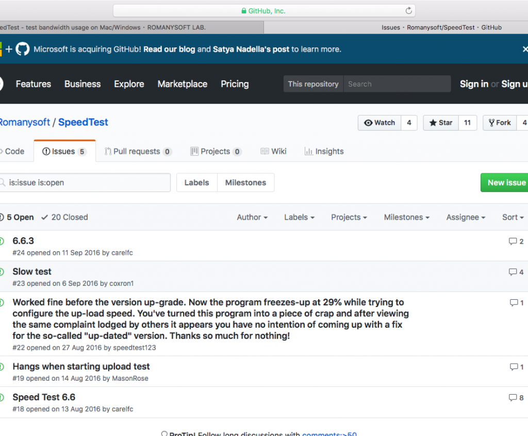Click the Watch button

tap(379, 123)
